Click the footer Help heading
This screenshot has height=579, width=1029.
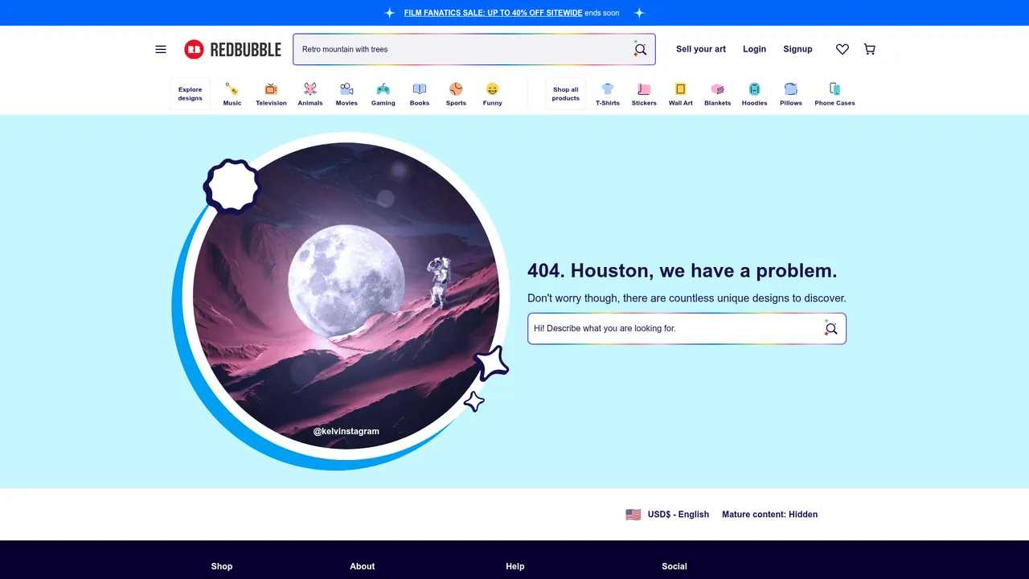[515, 566]
